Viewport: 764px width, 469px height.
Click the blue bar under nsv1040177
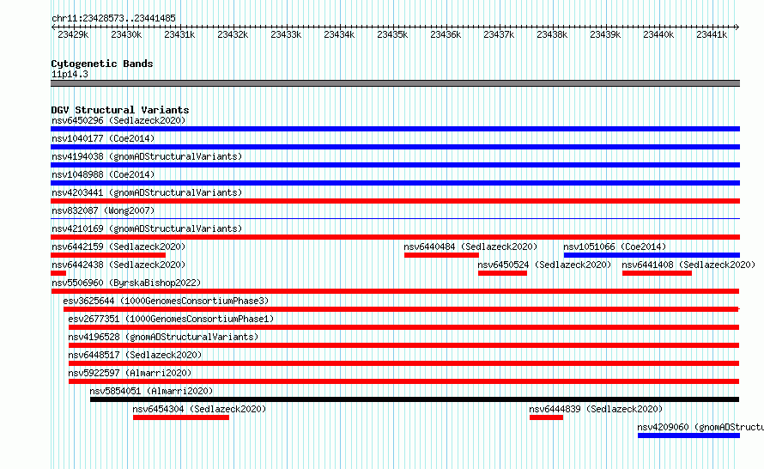pos(395,147)
